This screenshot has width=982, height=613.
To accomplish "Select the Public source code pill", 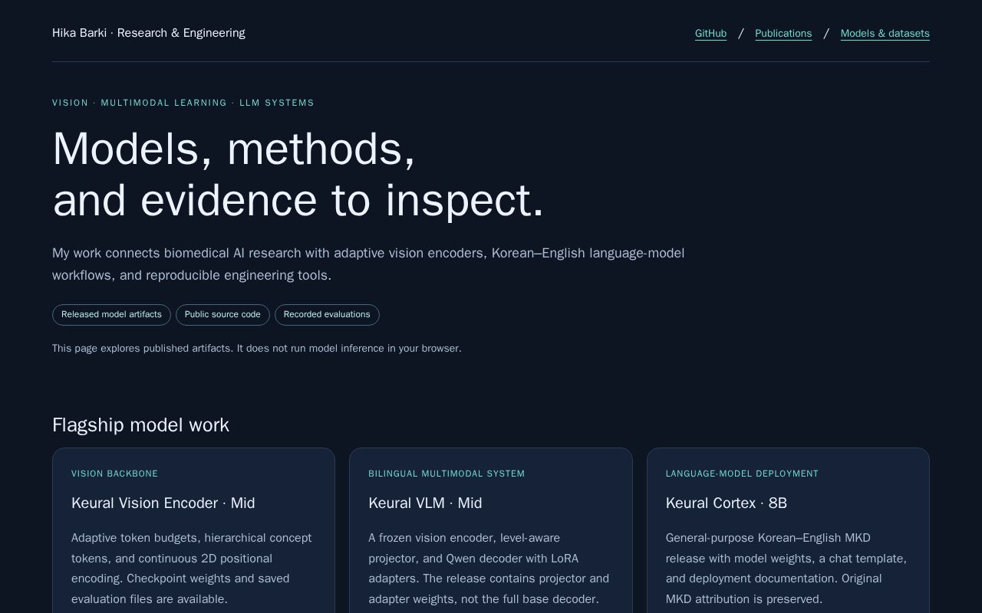I will pos(222,315).
